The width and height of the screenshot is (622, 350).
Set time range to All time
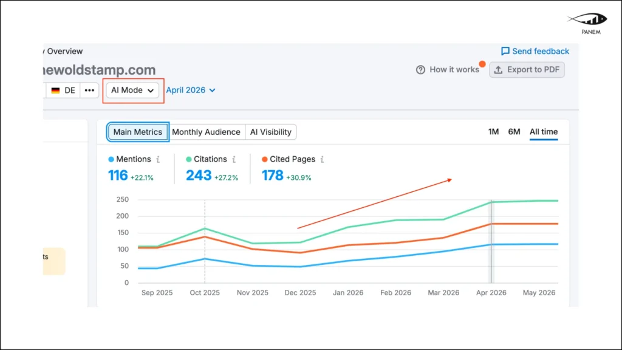(544, 132)
